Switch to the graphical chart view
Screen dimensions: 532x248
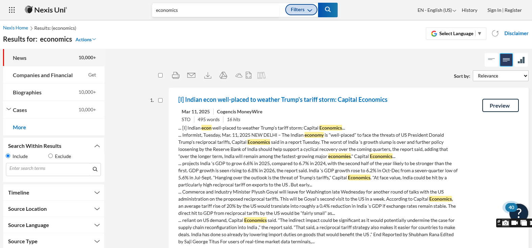point(521,60)
